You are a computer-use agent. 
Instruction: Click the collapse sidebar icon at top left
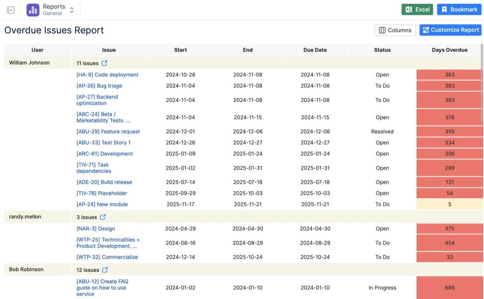click(x=10, y=10)
